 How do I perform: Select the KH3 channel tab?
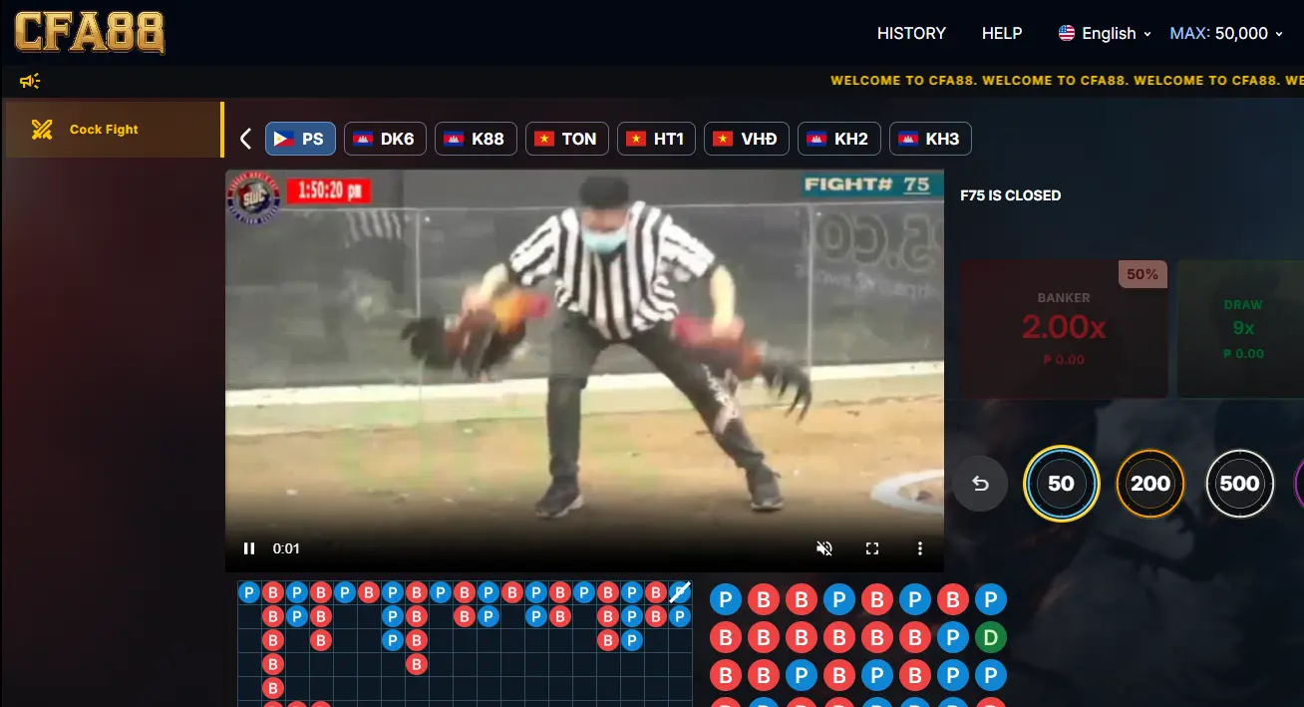[x=930, y=139]
